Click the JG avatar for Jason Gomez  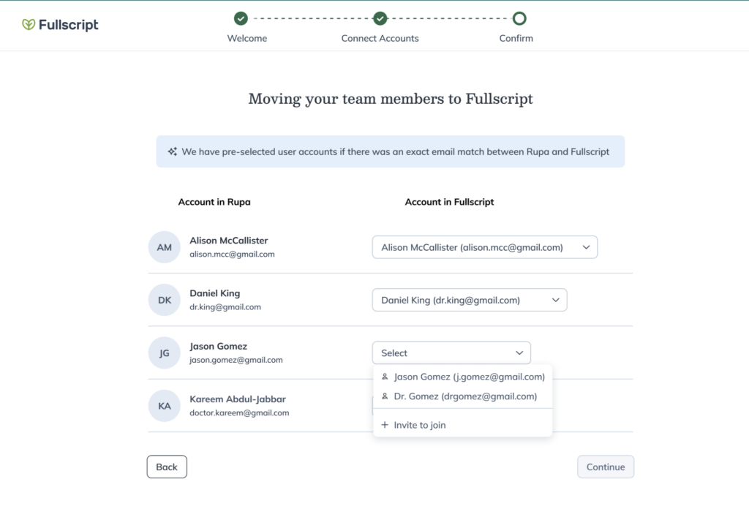click(164, 353)
